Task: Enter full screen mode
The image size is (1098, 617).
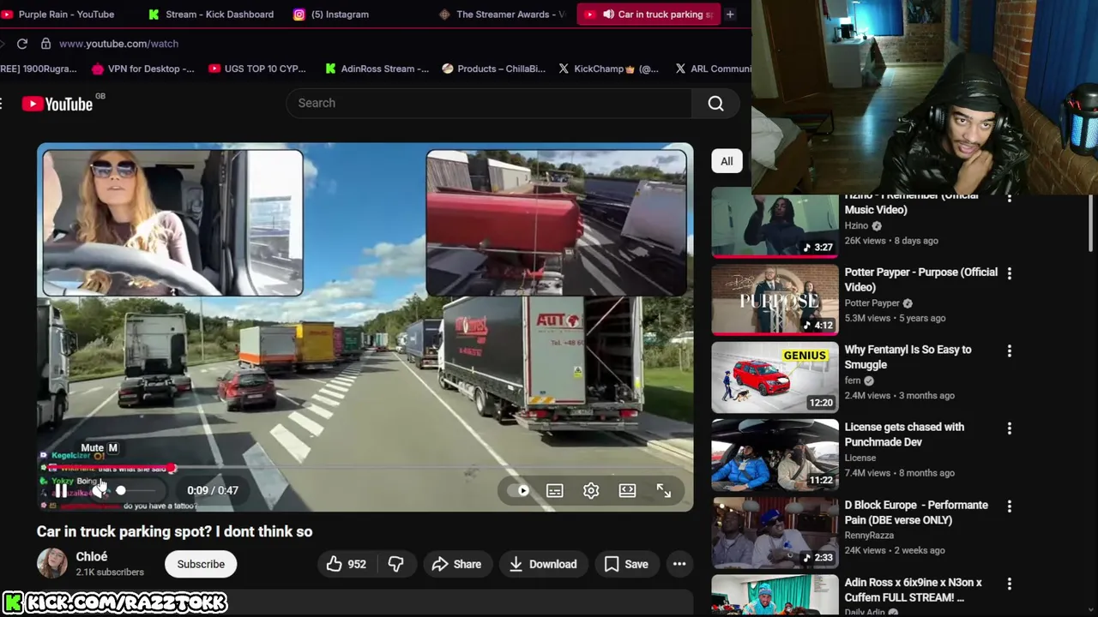Action: (664, 490)
